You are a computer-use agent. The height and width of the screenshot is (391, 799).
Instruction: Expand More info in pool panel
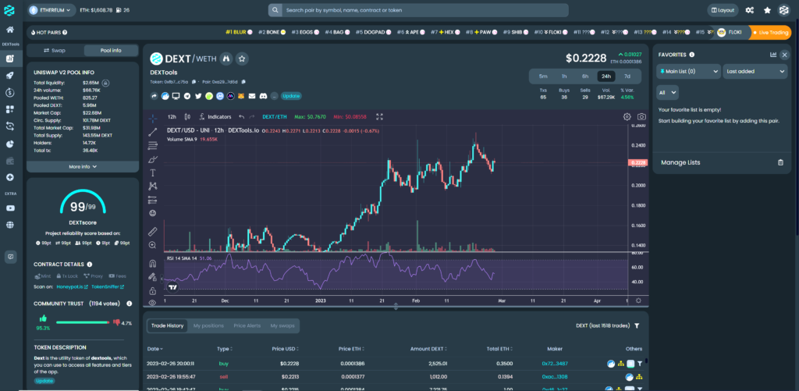(x=83, y=166)
